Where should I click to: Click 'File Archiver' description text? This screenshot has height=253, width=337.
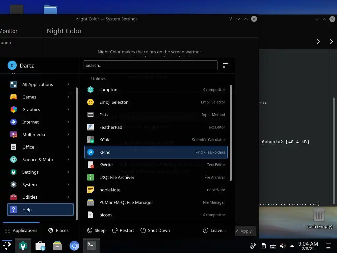click(215, 177)
